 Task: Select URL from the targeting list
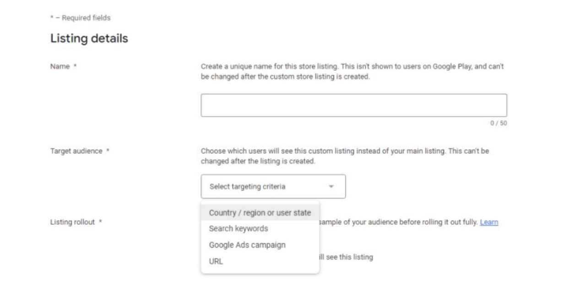point(216,262)
